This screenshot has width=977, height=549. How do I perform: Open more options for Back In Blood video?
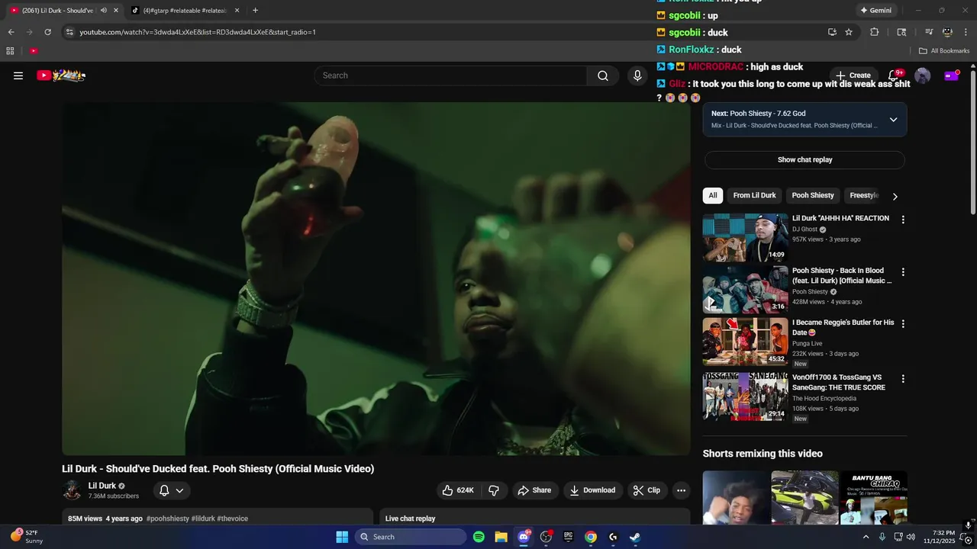(x=903, y=272)
